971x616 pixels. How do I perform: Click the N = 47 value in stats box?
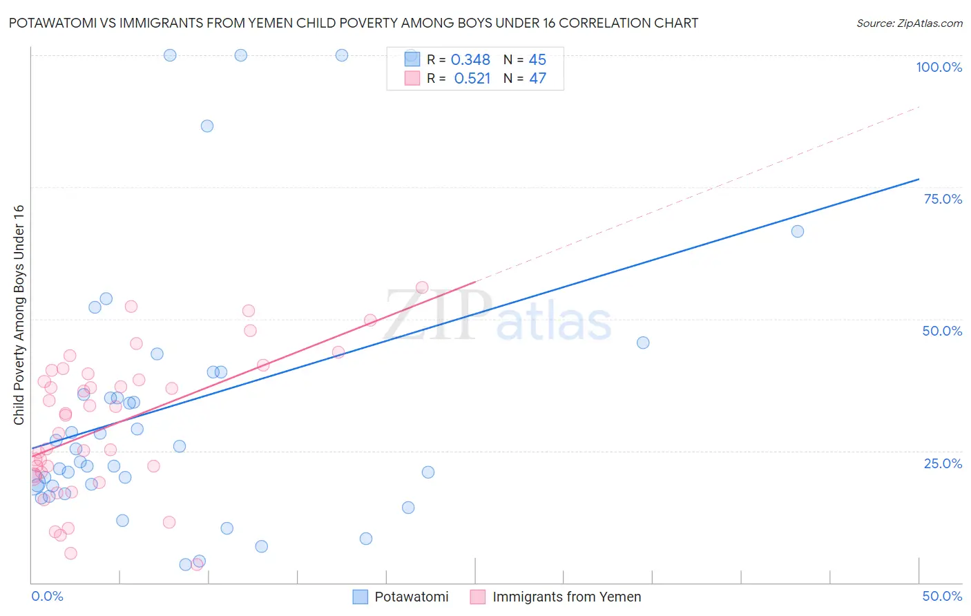[x=525, y=78]
